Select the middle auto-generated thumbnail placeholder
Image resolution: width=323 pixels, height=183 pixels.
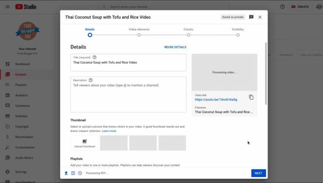coord(143,143)
